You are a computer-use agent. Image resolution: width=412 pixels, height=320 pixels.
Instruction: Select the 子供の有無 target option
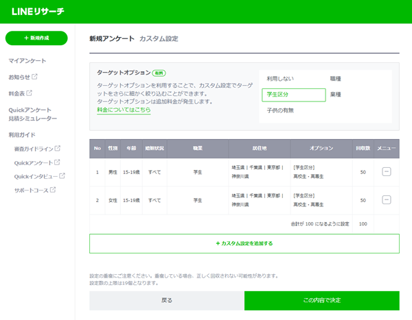click(280, 110)
